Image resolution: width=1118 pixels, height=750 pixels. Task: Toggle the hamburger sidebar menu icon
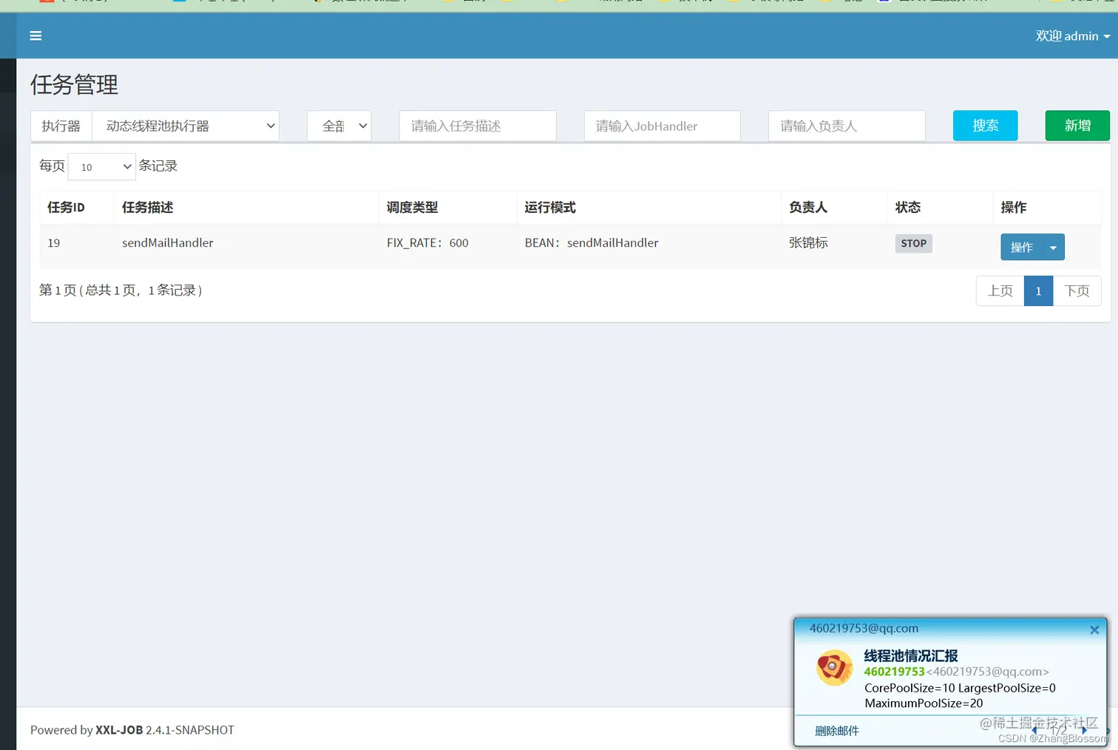coord(35,35)
